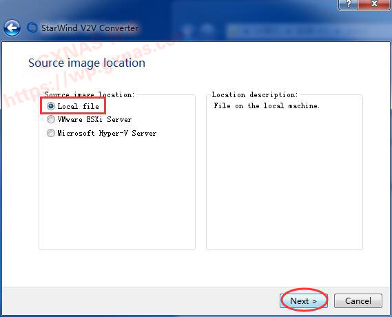Viewport: 392px width, 317px height.
Task: Click the 'StarWind V2V Converter' title text
Action: pyautogui.click(x=90, y=28)
